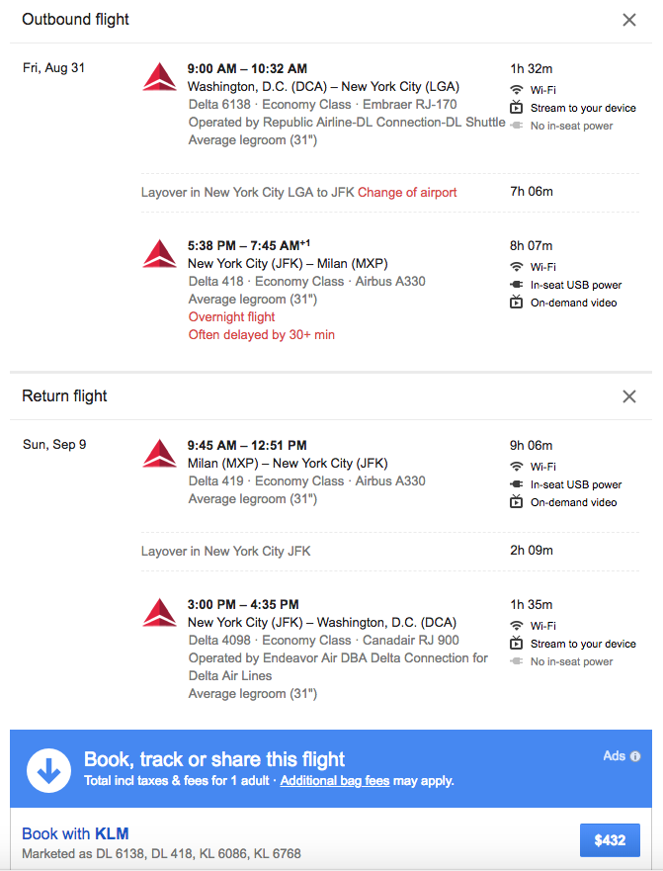Click Stream to your device icon on Delta 4098
Viewport: 663px width, 871px height.
(x=516, y=644)
